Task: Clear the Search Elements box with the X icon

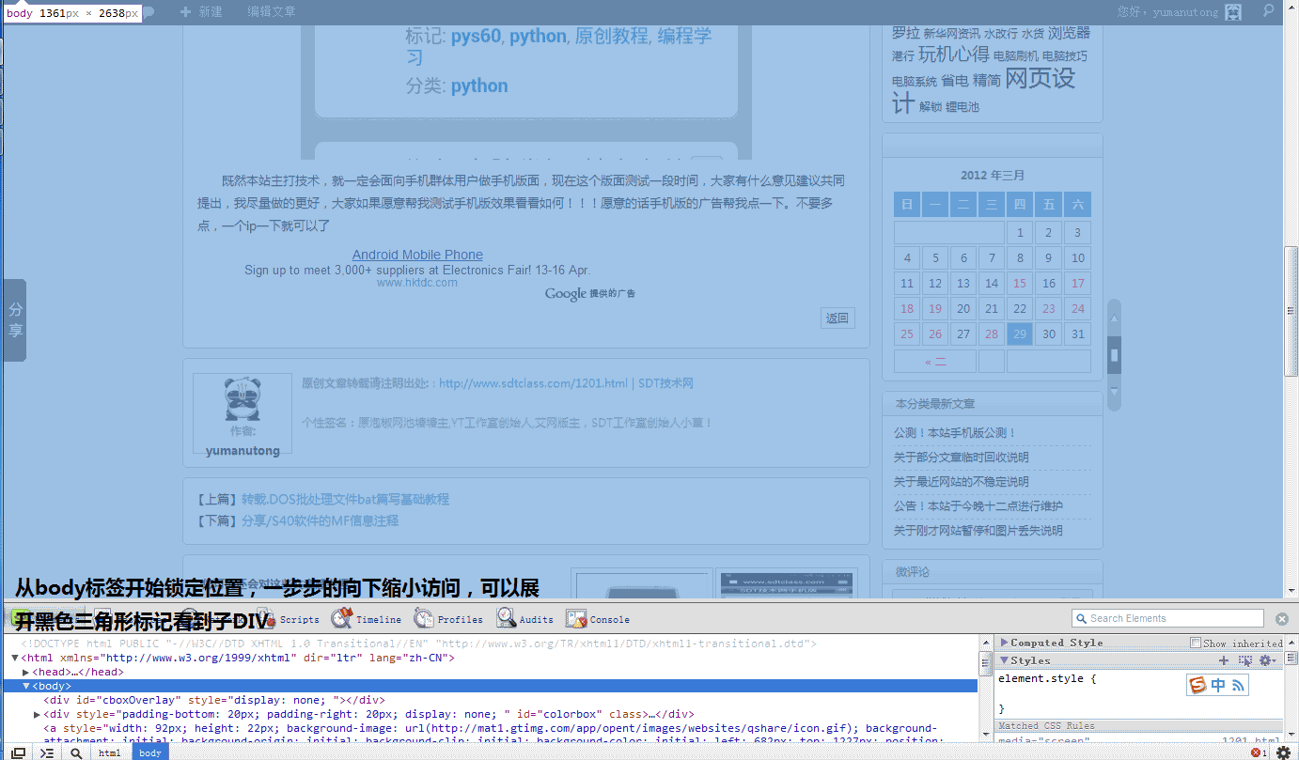Action: coord(1281,618)
